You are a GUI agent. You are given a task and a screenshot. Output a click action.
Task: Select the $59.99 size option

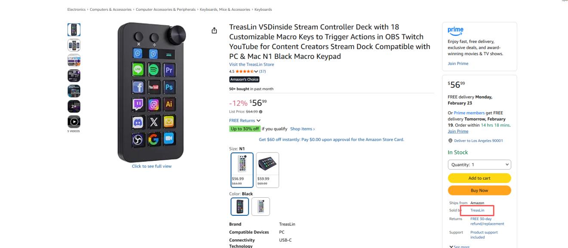click(267, 170)
